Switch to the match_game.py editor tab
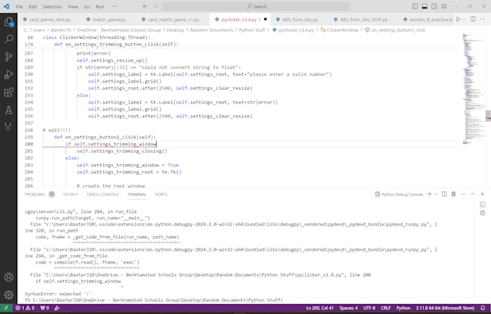This screenshot has width=491, height=314. tap(108, 19)
